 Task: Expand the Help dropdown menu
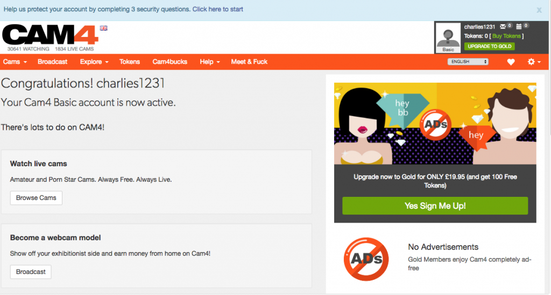click(210, 62)
